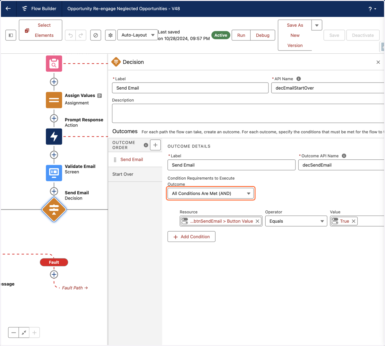Select the Send Email decision diamond
The width and height of the screenshot is (385, 346).
54,209
